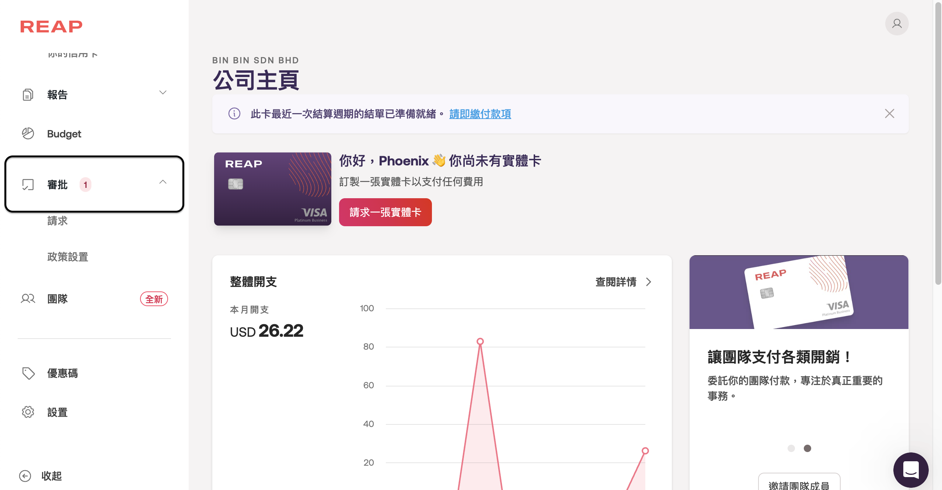
Task: Dismiss the statement notification banner
Action: 889,113
